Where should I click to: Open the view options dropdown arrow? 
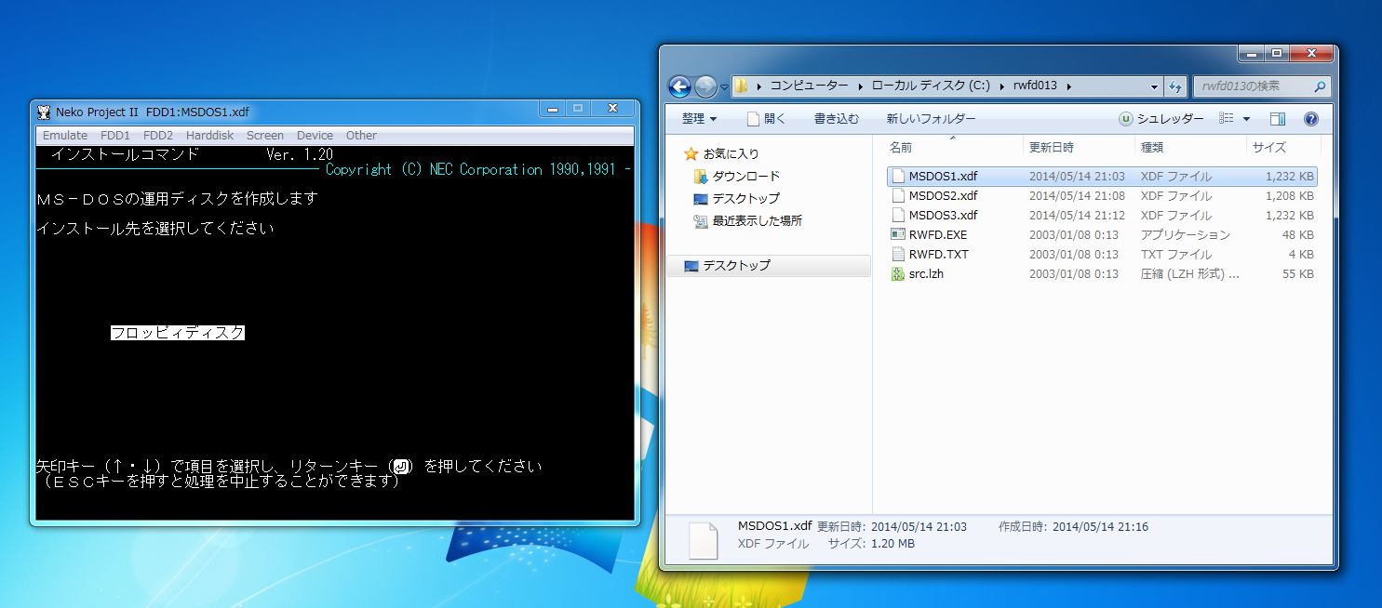(1246, 119)
